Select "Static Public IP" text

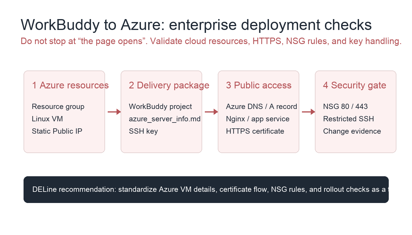(x=57, y=131)
